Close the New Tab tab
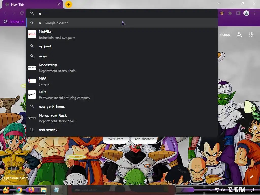 point(59,4)
